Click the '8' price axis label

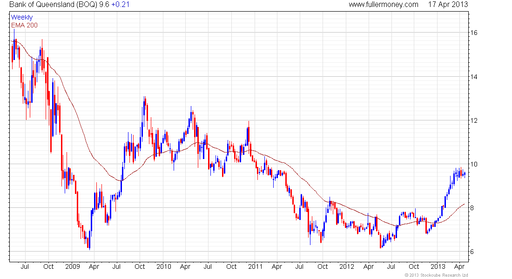point(472,208)
